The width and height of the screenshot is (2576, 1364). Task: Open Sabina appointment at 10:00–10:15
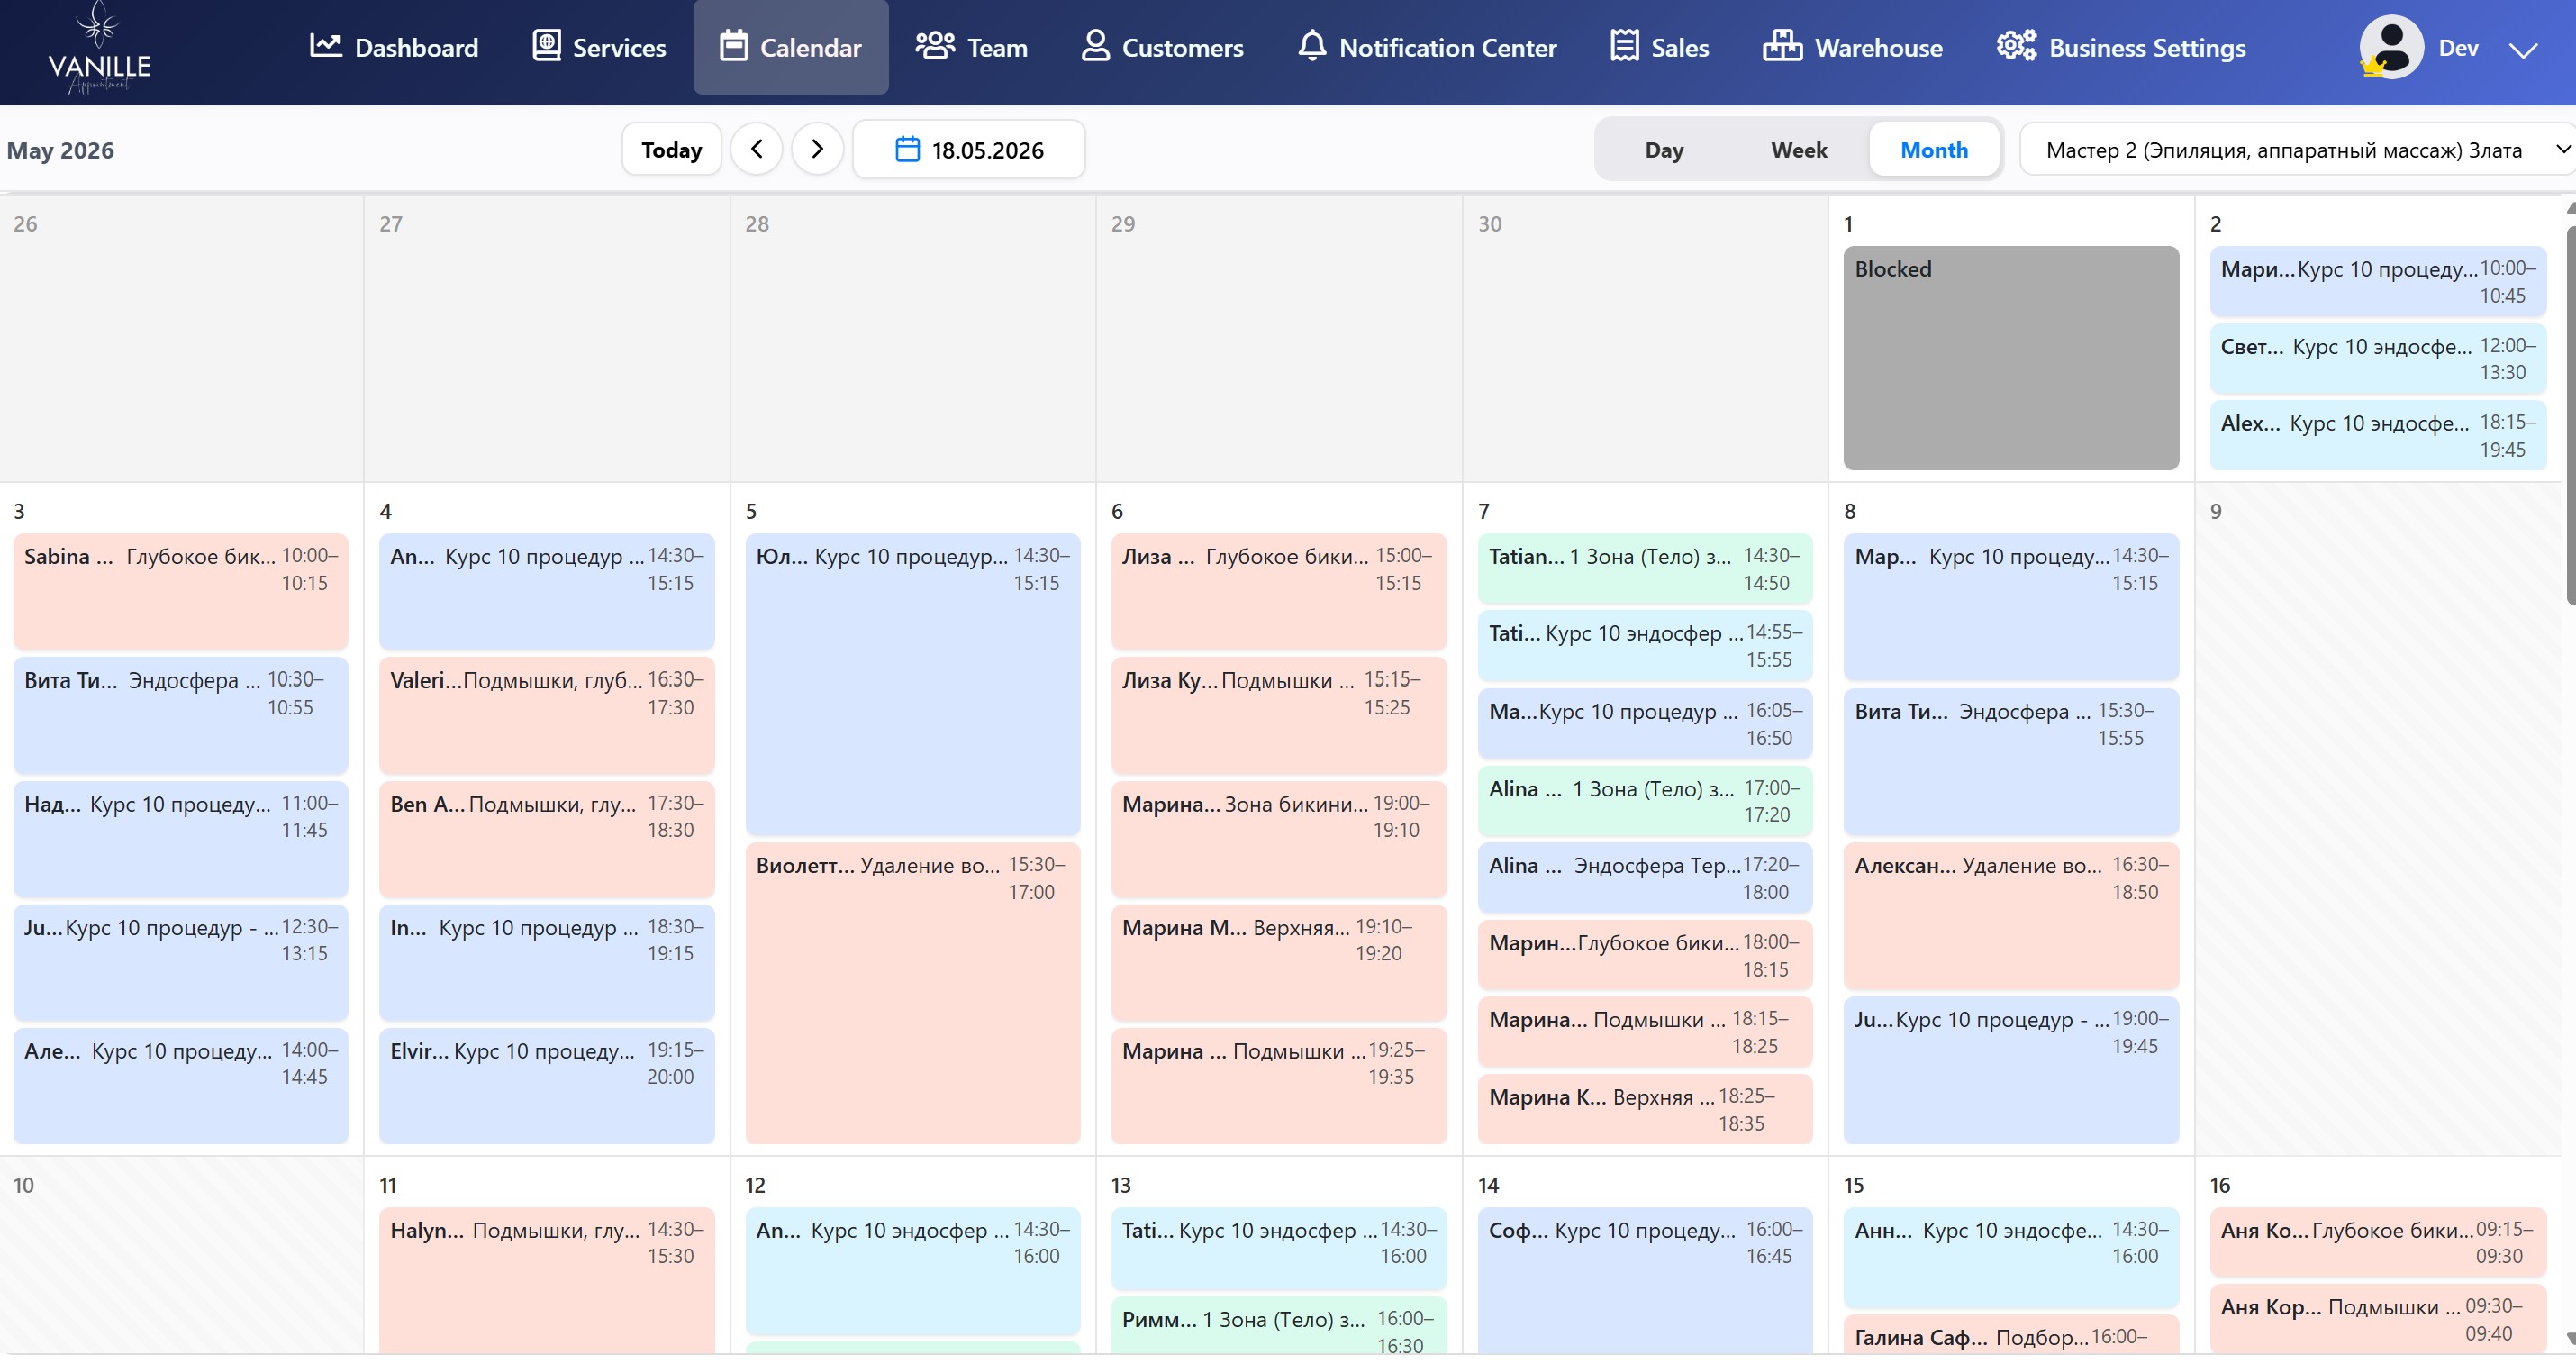click(181, 592)
